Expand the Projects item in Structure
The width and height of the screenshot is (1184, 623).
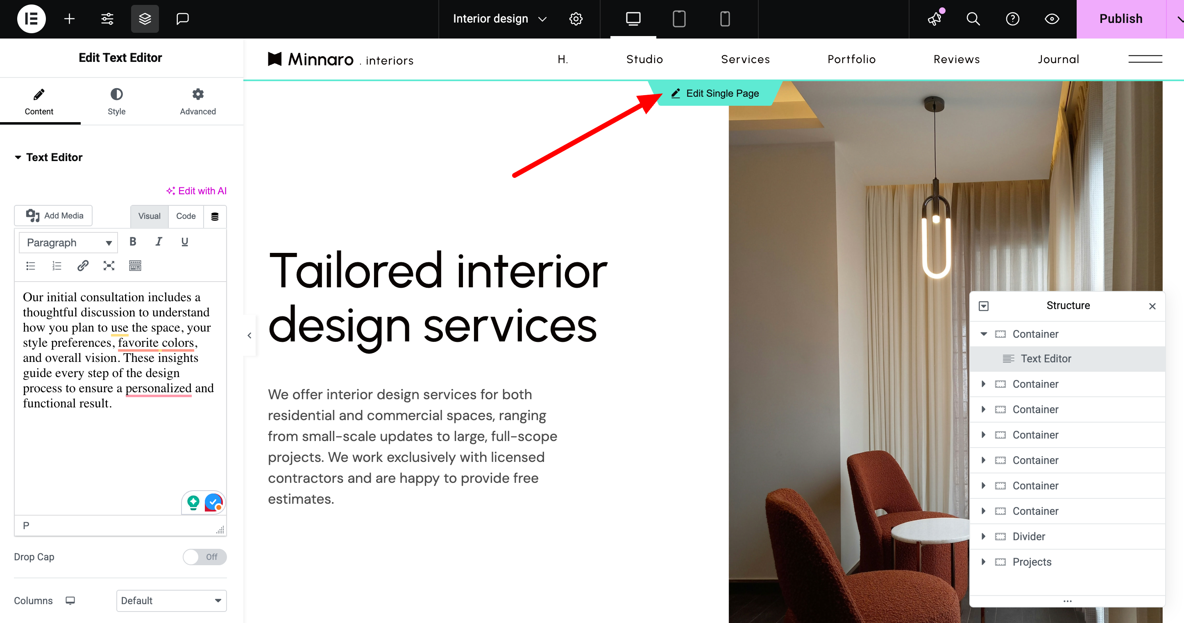983,562
